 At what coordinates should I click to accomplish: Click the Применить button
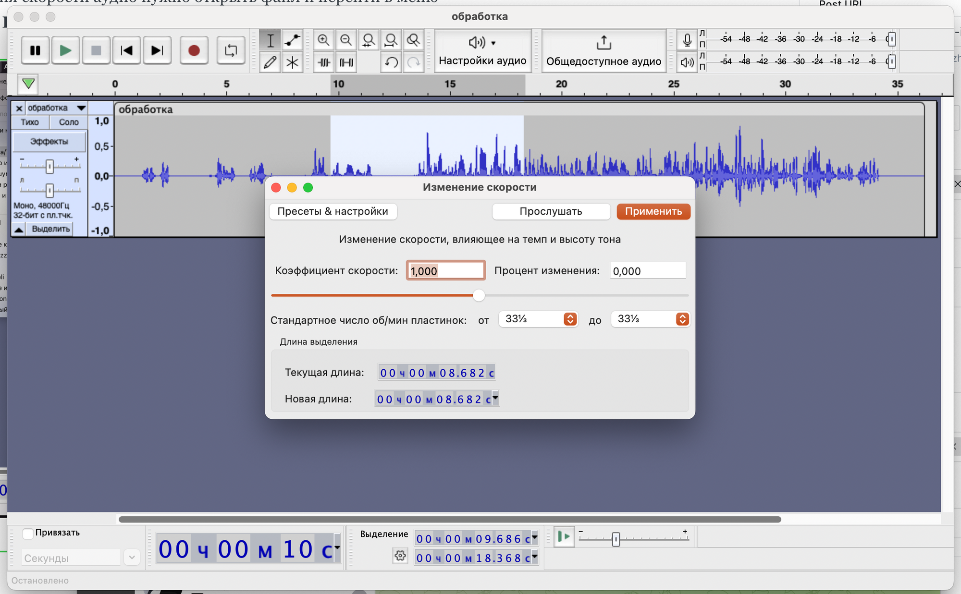tap(653, 211)
